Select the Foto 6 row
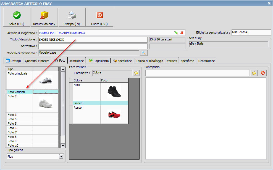 tap(33, 128)
